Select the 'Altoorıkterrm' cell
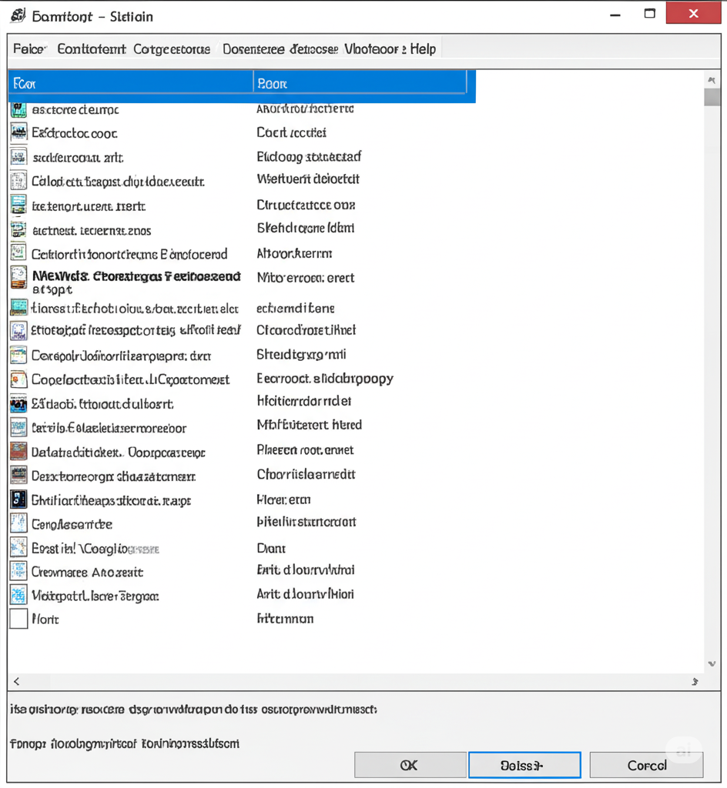The width and height of the screenshot is (727, 788). (294, 253)
